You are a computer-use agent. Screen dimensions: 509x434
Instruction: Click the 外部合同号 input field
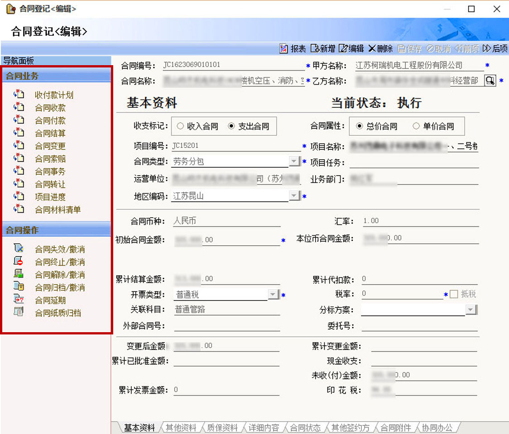(226, 326)
